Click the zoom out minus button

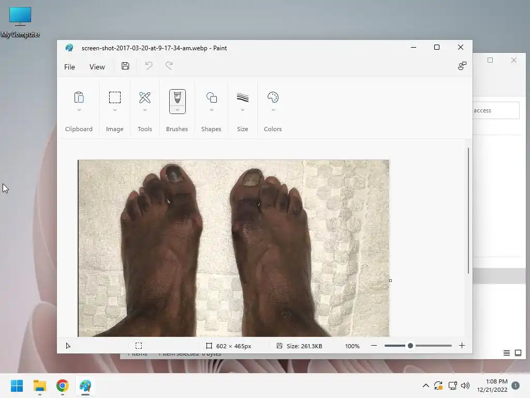pos(374,346)
